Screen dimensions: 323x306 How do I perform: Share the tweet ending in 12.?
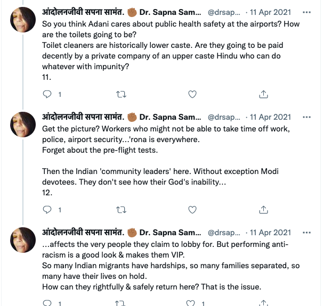tap(263, 210)
